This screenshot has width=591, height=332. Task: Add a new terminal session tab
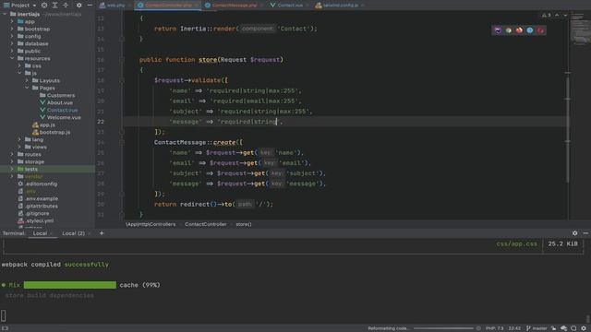[x=102, y=233]
